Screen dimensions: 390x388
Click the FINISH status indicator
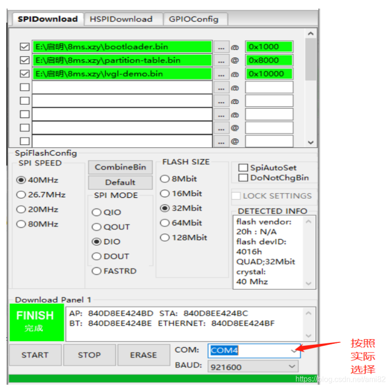pyautogui.click(x=37, y=322)
